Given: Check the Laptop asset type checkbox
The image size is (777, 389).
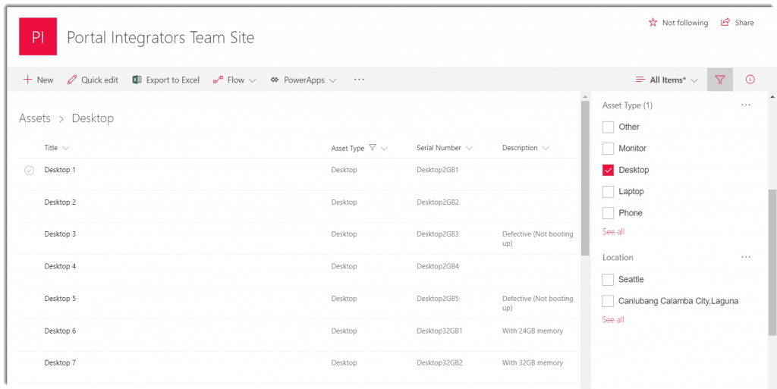Looking at the screenshot, I should click(608, 192).
